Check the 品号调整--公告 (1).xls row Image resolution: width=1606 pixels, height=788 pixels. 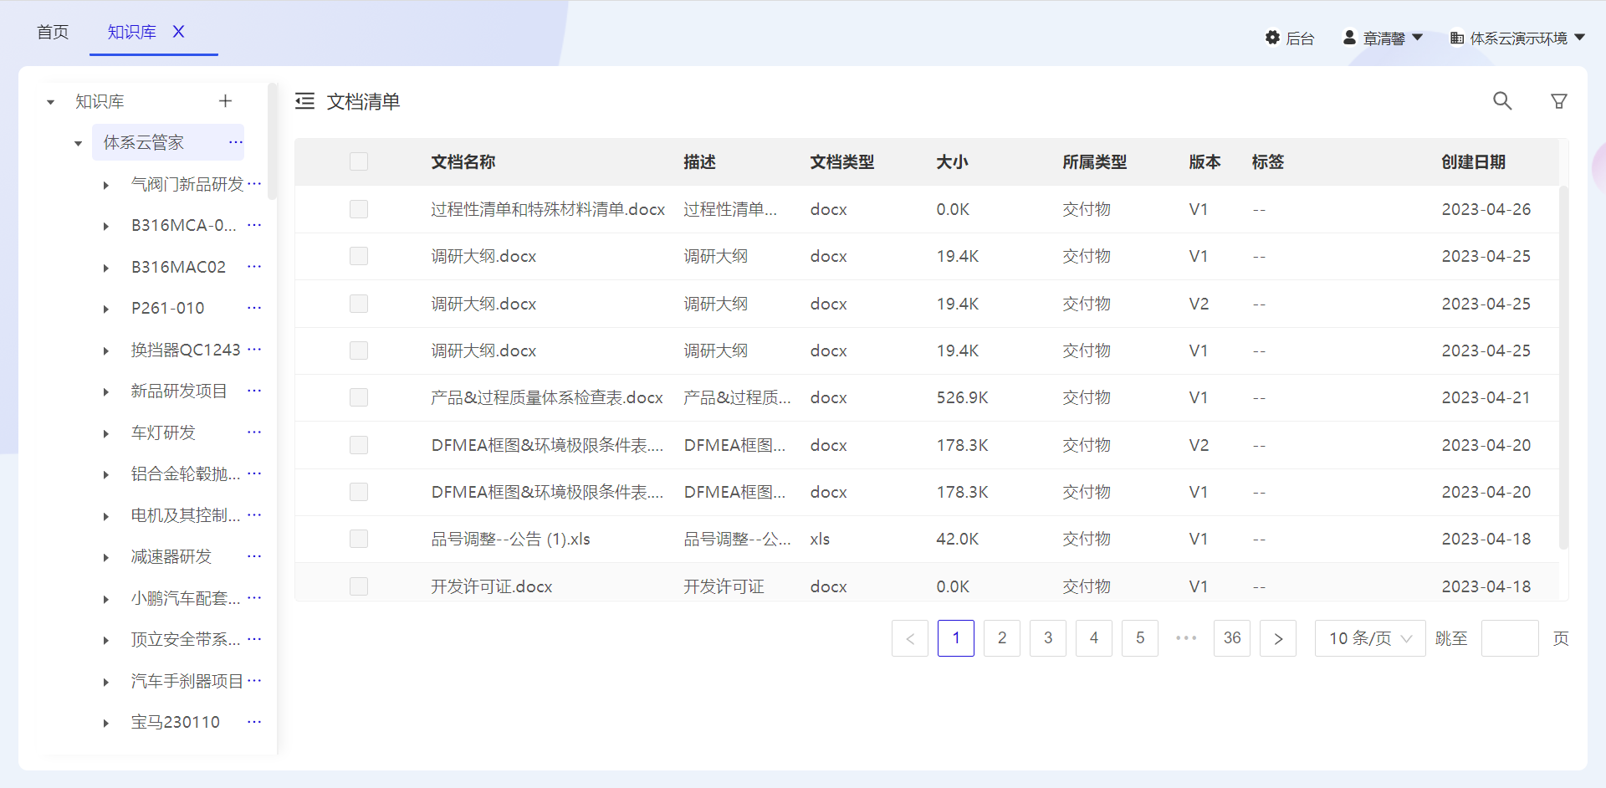359,539
